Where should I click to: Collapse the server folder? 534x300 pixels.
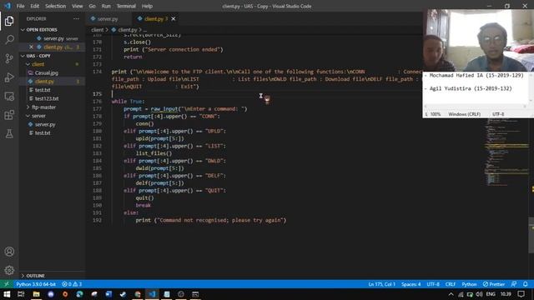(38, 116)
